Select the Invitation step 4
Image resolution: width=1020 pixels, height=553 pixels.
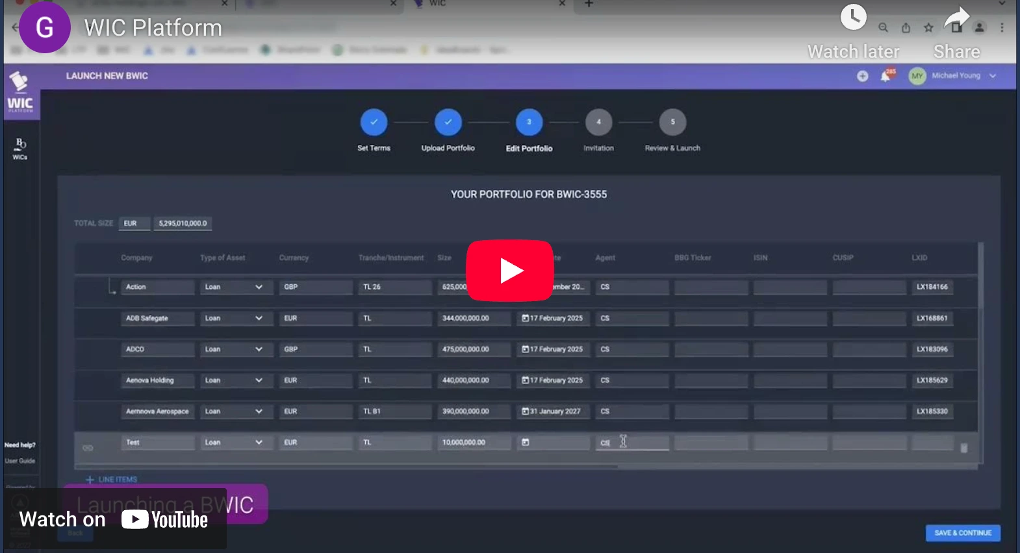pyautogui.click(x=598, y=122)
